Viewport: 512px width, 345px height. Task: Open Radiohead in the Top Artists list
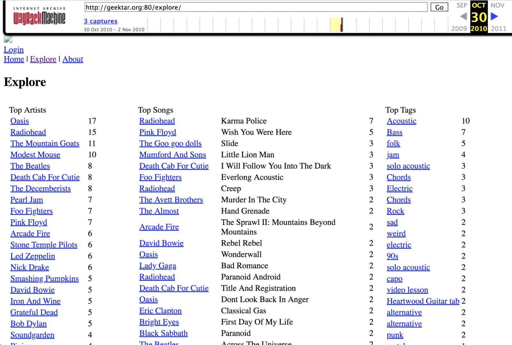pos(28,132)
